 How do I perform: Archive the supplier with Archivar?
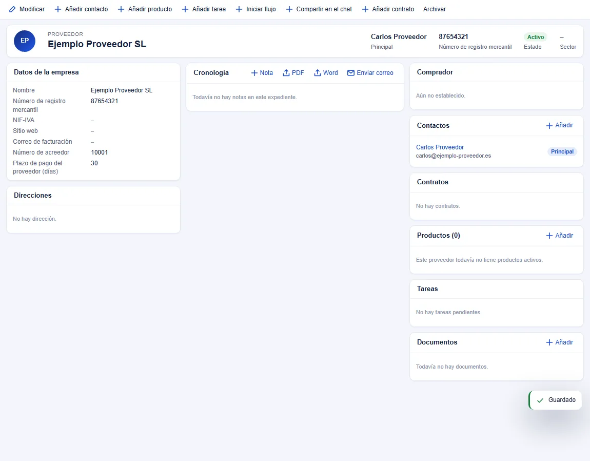(435, 9)
